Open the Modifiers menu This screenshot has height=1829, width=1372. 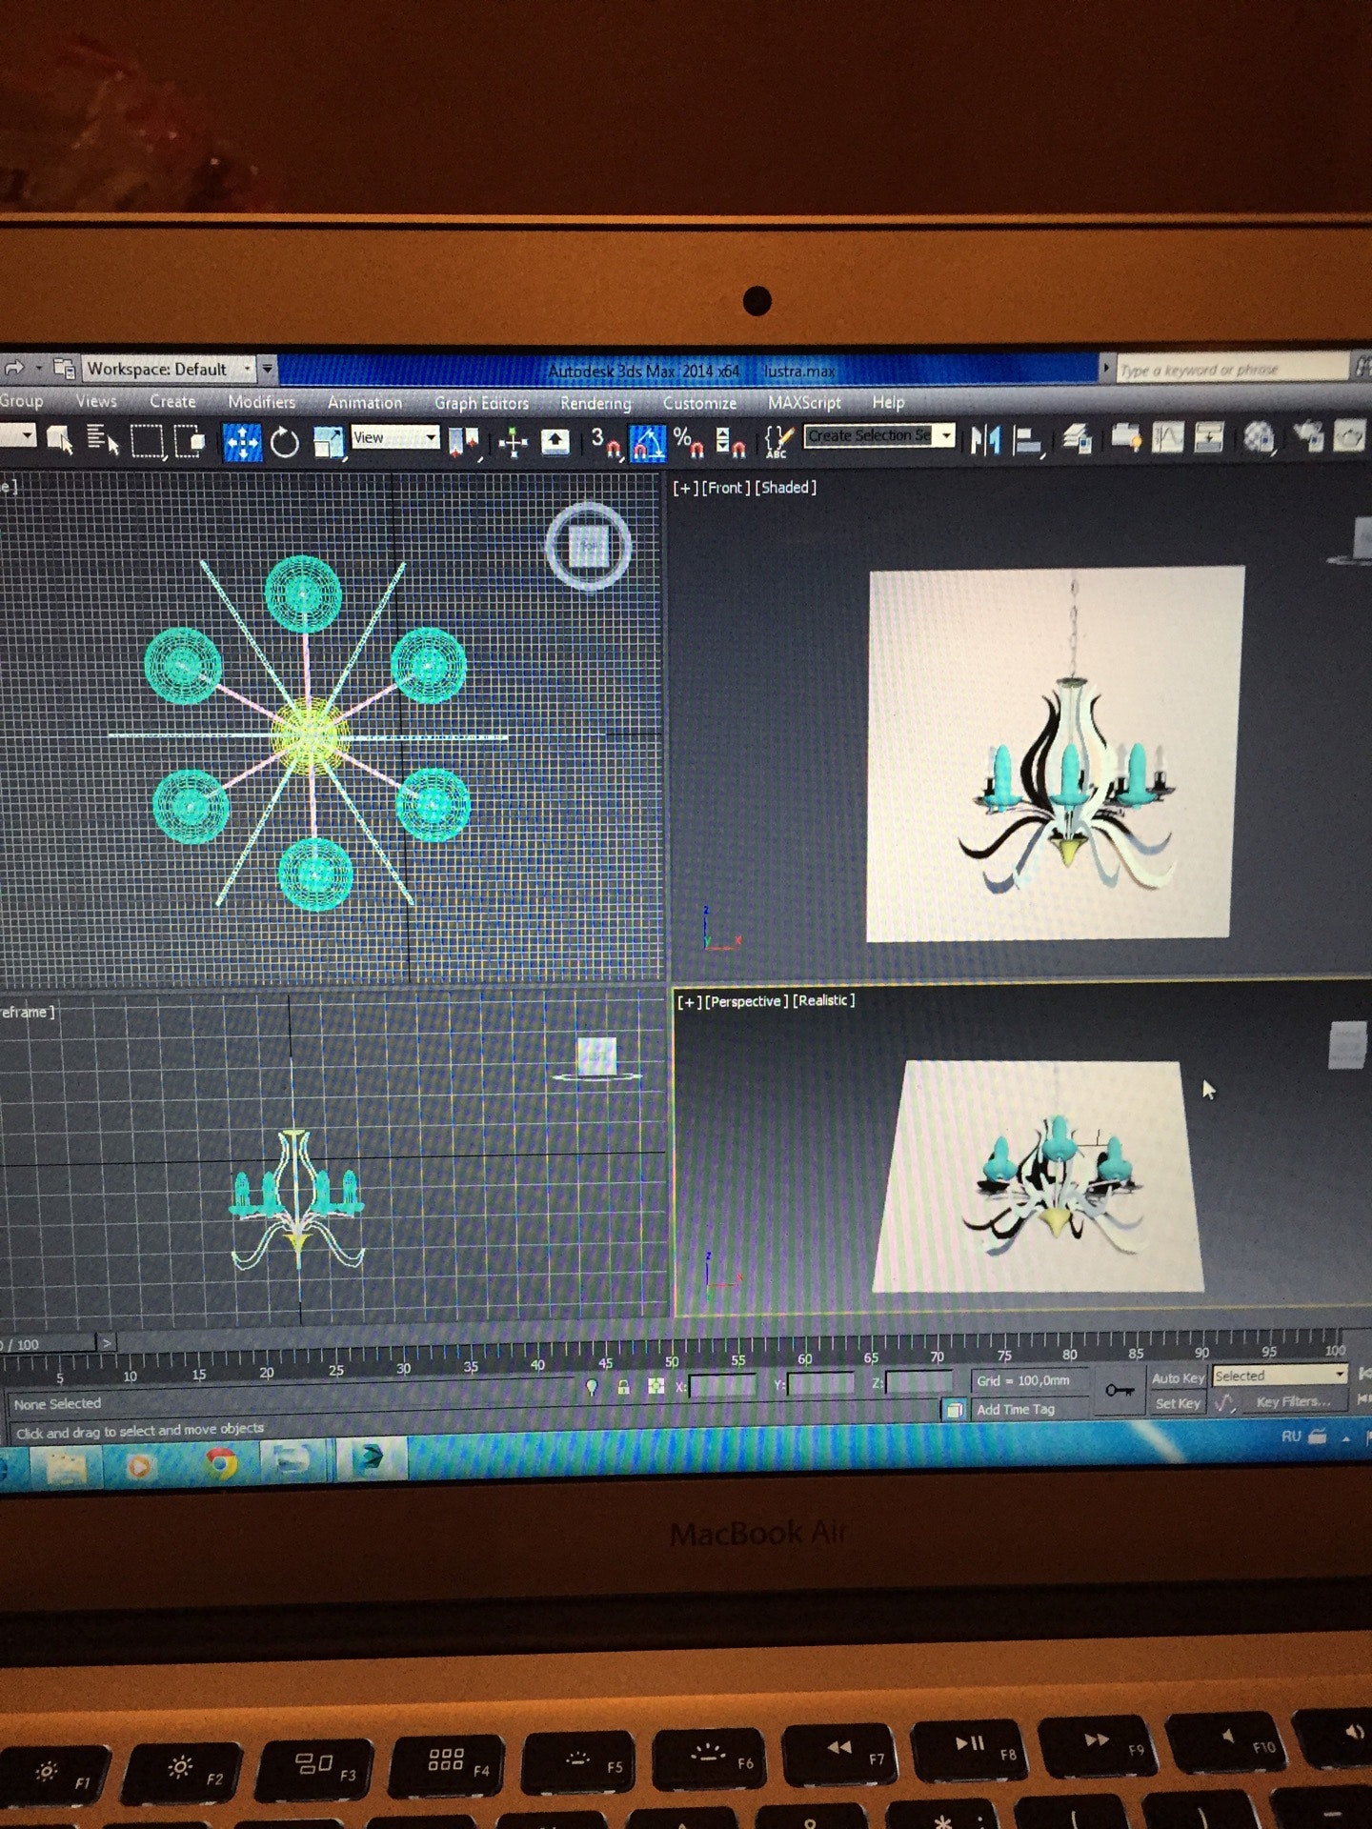[262, 402]
